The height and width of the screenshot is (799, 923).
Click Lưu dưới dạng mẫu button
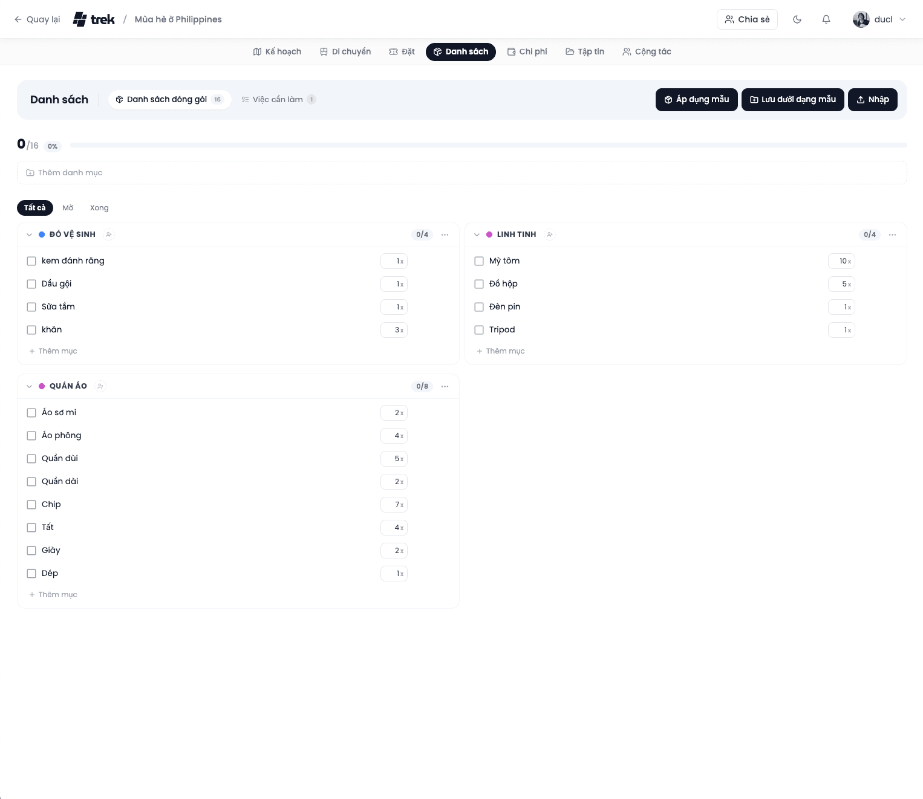pyautogui.click(x=793, y=100)
